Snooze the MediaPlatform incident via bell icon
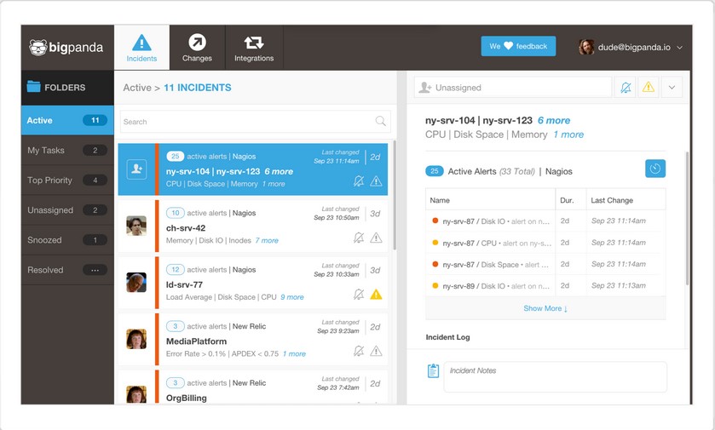This screenshot has width=715, height=430. coord(359,351)
